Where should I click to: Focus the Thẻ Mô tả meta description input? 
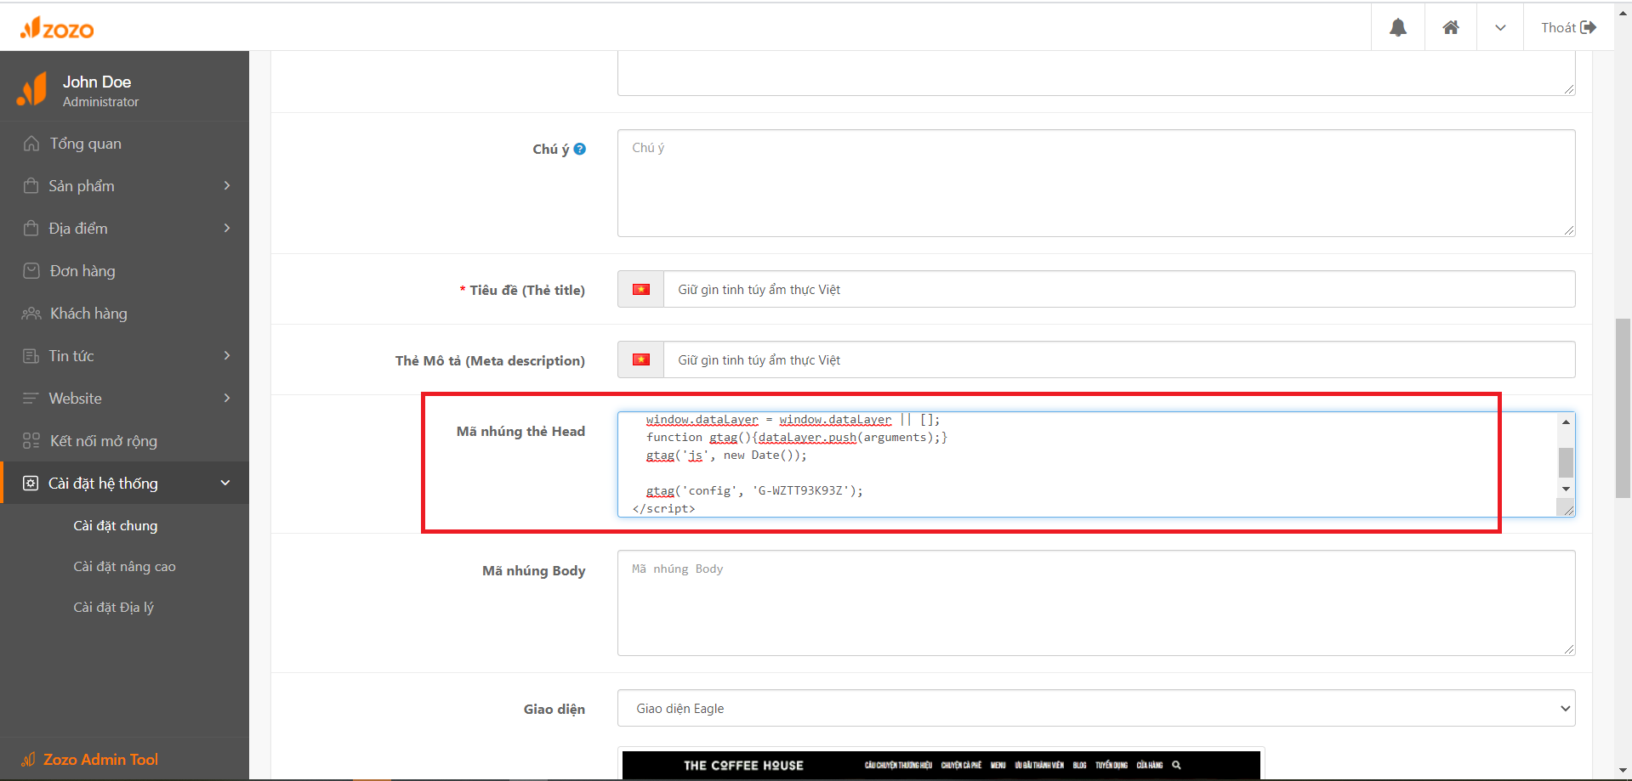pos(1119,359)
